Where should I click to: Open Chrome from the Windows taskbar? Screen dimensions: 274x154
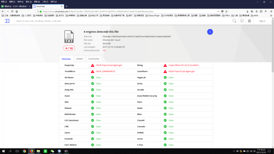point(24,151)
